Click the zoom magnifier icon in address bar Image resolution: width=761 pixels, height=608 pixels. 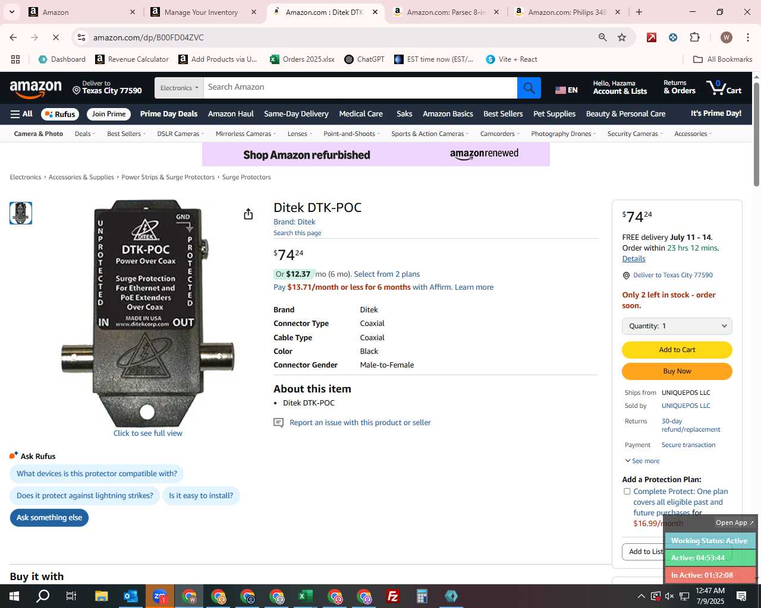pyautogui.click(x=603, y=37)
